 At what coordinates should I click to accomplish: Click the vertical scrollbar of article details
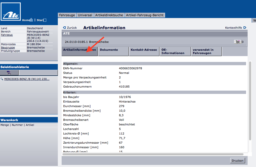coord(250,102)
